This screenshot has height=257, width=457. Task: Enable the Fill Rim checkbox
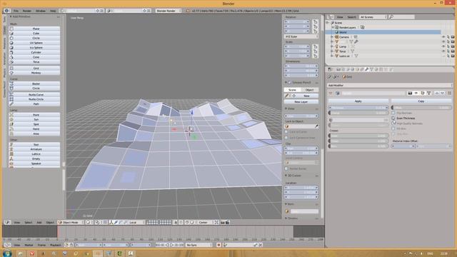pyautogui.click(x=393, y=128)
